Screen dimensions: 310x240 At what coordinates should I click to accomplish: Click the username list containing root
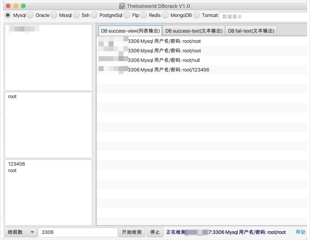coord(49,125)
